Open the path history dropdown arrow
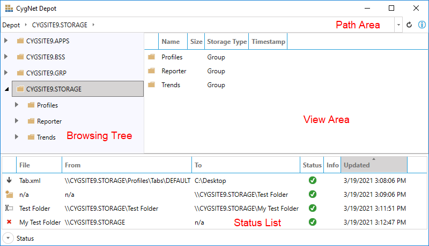 pyautogui.click(x=398, y=25)
